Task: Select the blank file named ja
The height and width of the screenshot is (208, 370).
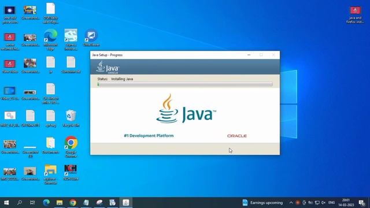Action: click(50, 65)
